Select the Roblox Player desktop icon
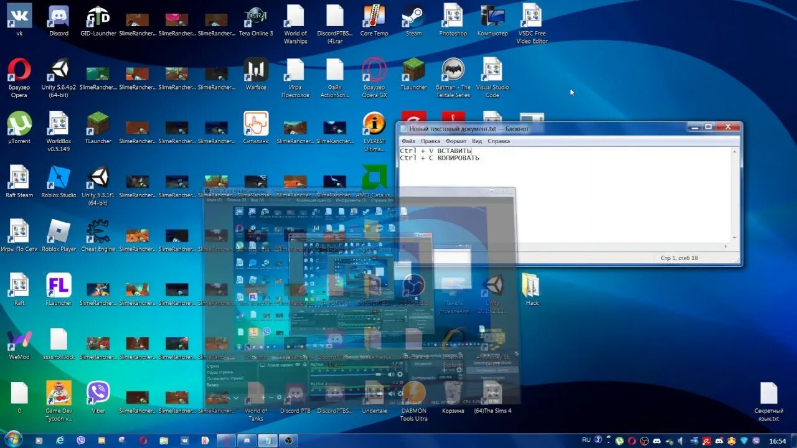The image size is (797, 448). [x=59, y=235]
